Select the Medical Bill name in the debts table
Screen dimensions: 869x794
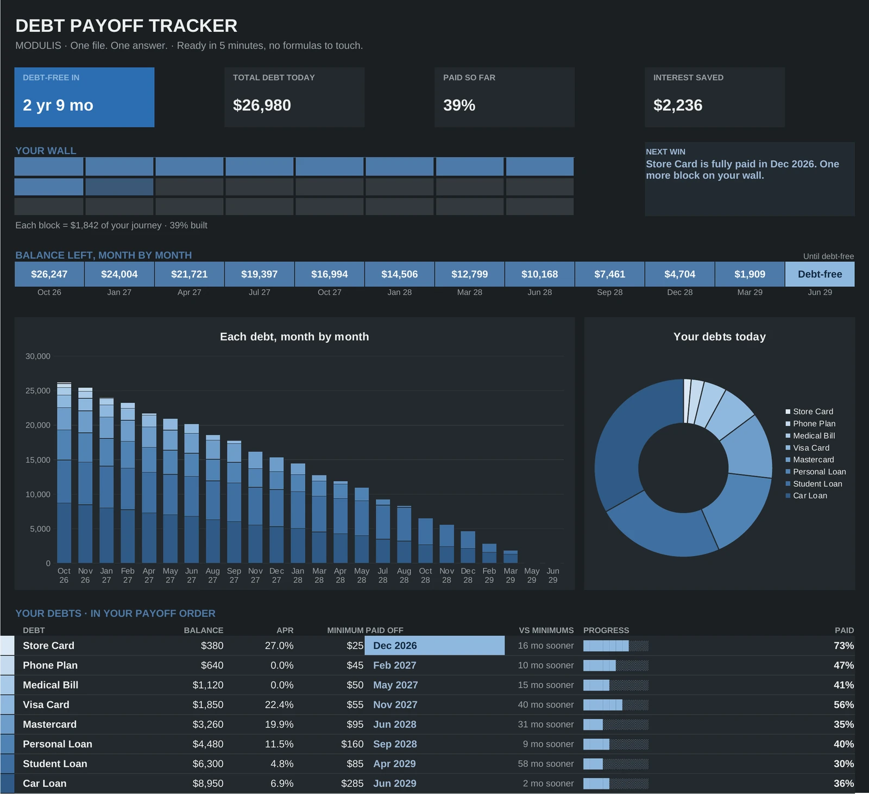51,685
